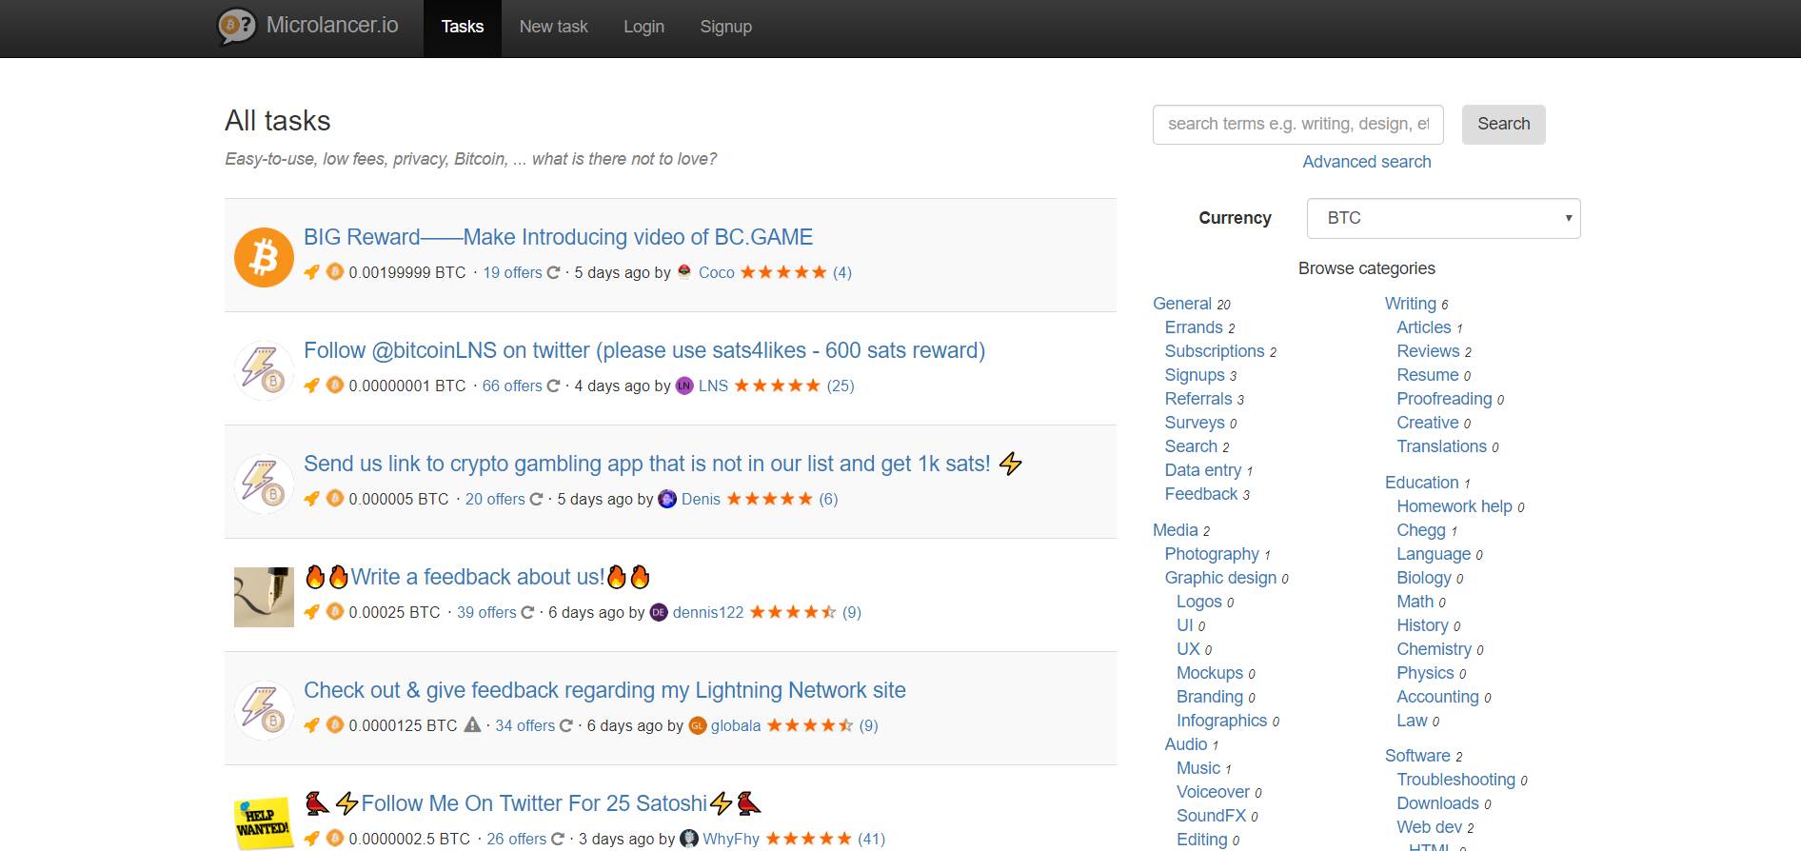The image size is (1801, 851).
Task: Open the Login menu item
Action: [x=643, y=27]
